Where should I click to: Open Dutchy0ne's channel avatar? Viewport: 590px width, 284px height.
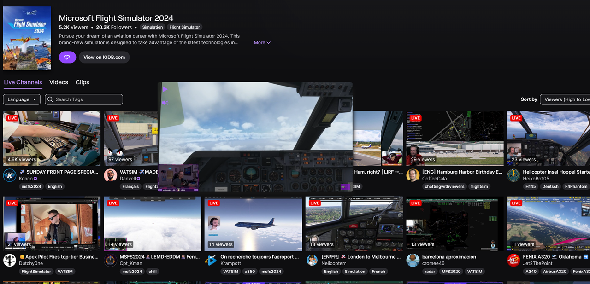[x=10, y=260]
